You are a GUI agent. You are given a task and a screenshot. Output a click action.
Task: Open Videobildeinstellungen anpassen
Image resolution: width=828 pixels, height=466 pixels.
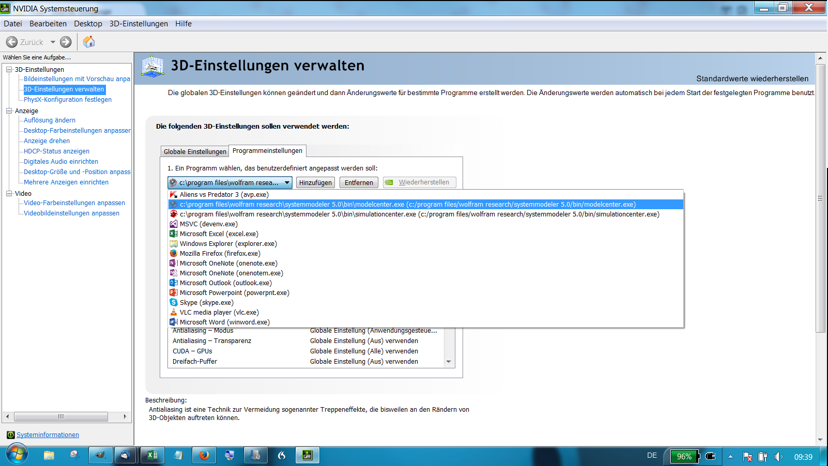71,213
